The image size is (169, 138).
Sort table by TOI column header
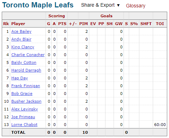(160, 24)
